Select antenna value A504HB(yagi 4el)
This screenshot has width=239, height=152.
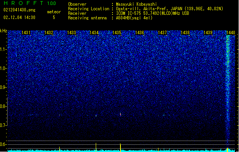click(x=134, y=18)
